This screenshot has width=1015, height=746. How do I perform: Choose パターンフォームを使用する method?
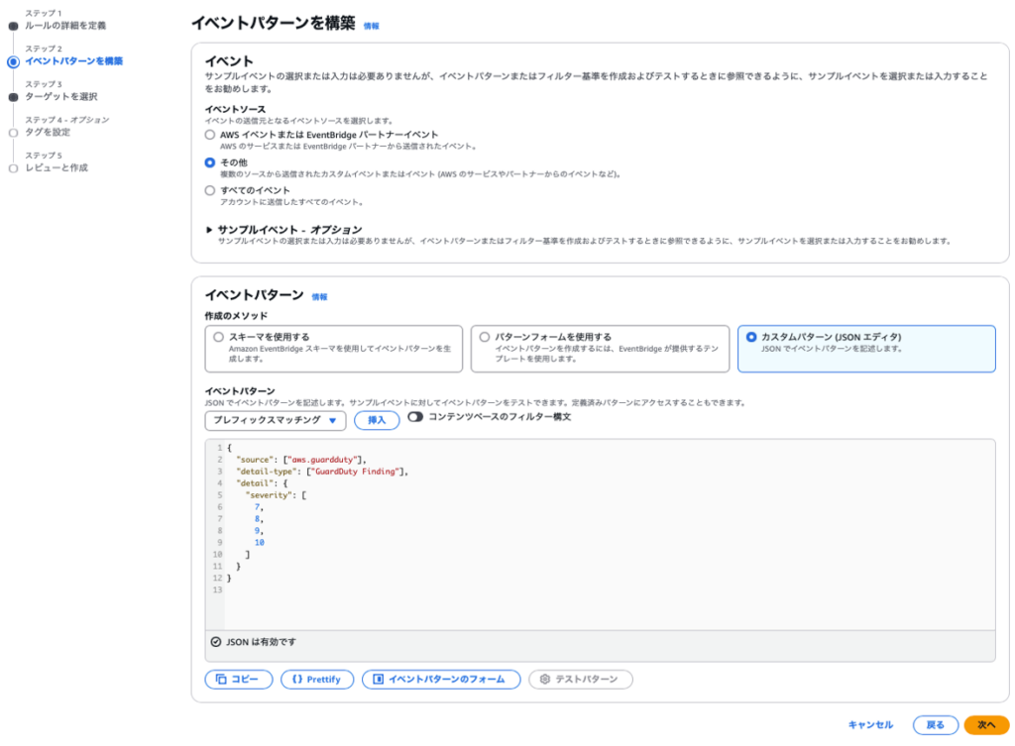(x=485, y=337)
